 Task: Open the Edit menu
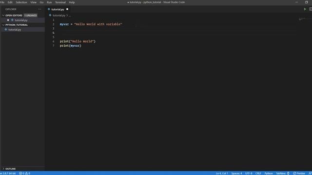pyautogui.click(x=10, y=2)
